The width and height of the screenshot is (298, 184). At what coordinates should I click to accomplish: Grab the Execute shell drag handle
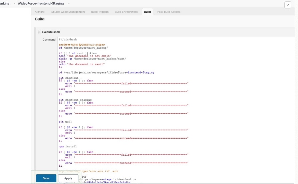click(x=39, y=32)
